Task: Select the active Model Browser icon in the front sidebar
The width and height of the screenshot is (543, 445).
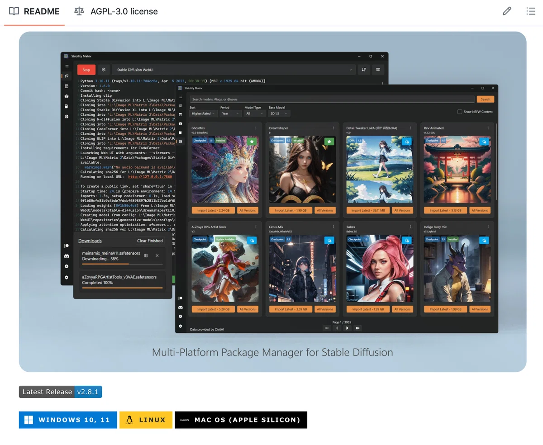Action: pyautogui.click(x=181, y=142)
